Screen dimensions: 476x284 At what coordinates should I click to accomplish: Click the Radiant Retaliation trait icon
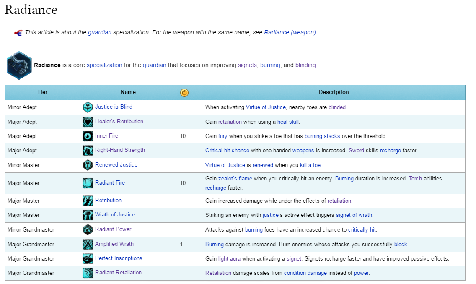click(88, 273)
